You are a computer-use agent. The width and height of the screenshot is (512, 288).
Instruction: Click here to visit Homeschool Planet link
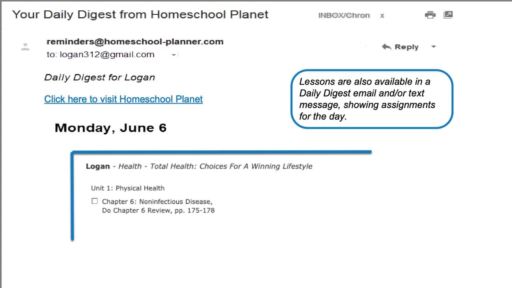124,99
